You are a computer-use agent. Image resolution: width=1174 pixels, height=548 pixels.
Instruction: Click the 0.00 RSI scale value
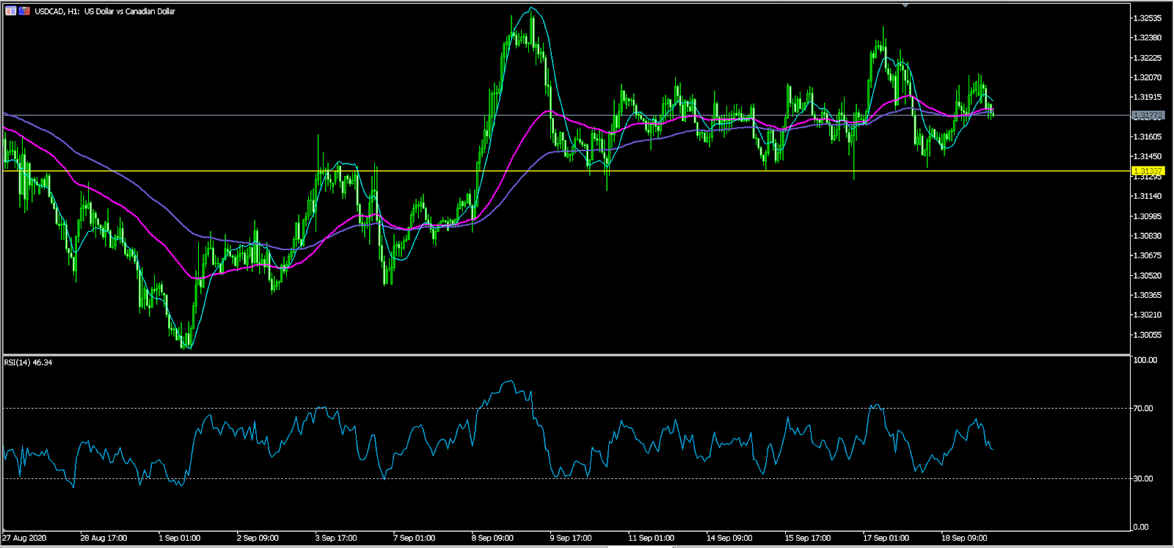tap(1141, 527)
